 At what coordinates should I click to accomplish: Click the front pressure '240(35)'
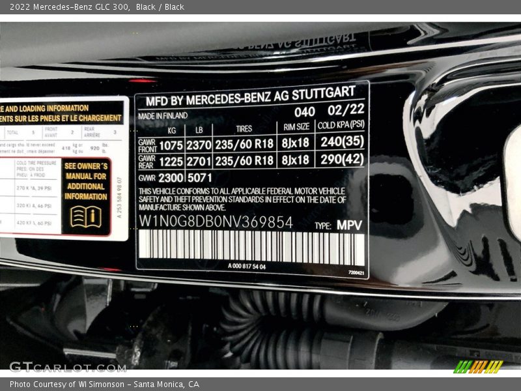click(x=343, y=141)
